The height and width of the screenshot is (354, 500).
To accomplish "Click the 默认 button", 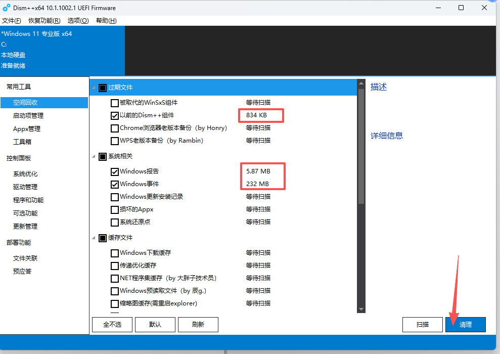I will pos(155,325).
